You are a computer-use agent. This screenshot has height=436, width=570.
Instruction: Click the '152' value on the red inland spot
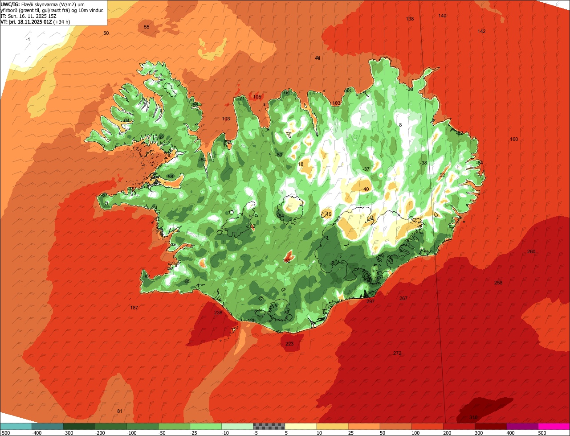pyautogui.click(x=287, y=261)
